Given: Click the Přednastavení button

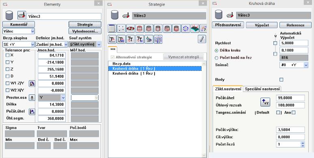Looking at the screenshot, I should coord(228,25).
